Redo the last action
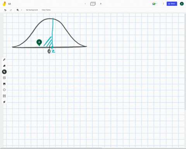186x149 pixels. (11, 10)
